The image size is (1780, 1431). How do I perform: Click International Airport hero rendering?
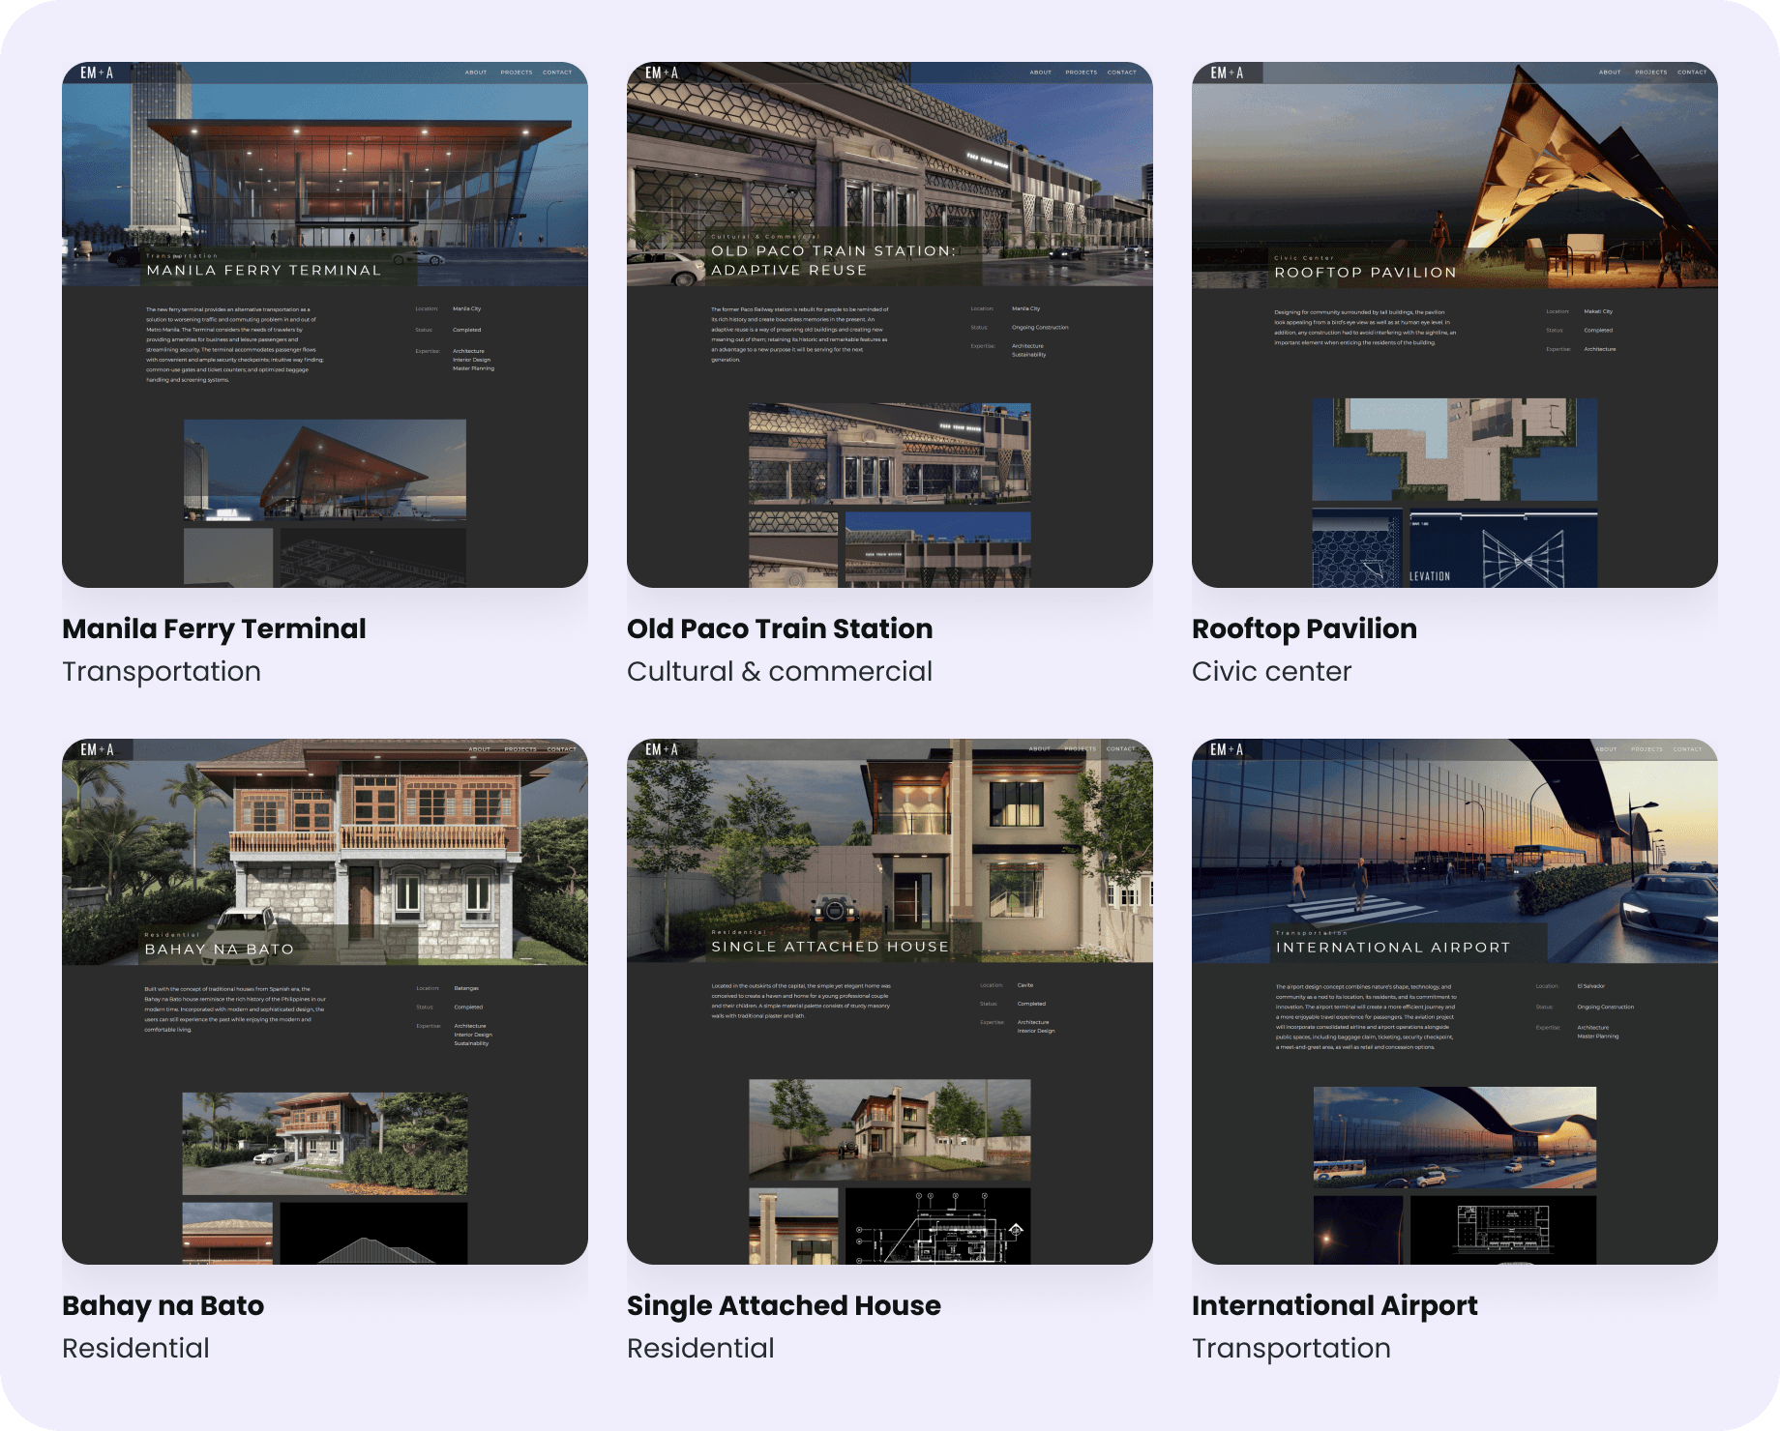point(1455,851)
